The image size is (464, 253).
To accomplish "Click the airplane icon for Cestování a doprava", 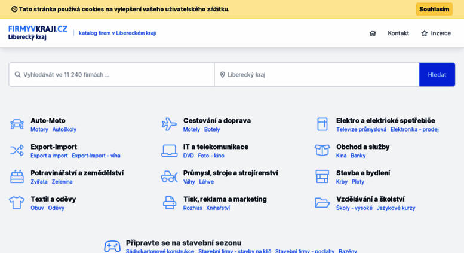I will (x=169, y=124).
